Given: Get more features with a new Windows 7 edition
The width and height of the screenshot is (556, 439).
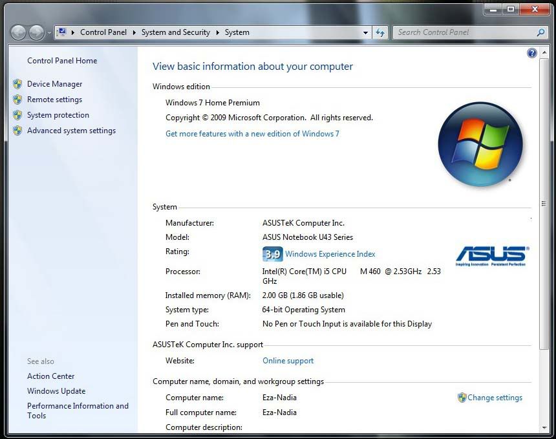Looking at the screenshot, I should point(253,134).
